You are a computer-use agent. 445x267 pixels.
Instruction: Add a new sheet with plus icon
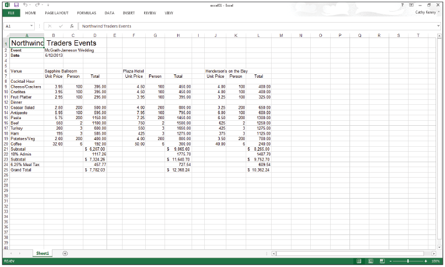(x=65, y=253)
